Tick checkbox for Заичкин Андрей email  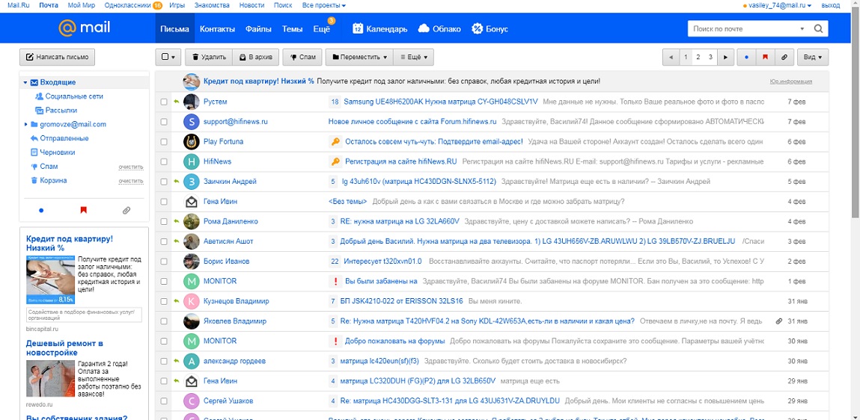[164, 182]
